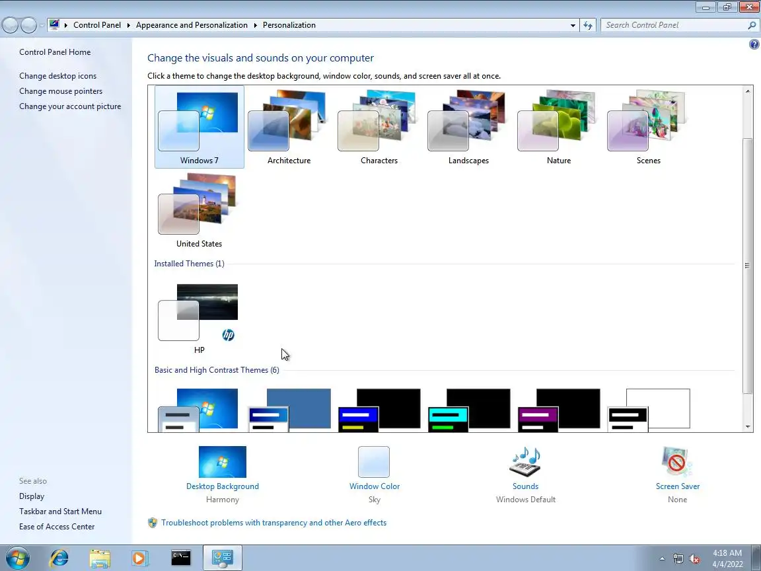The height and width of the screenshot is (571, 761).
Task: Open the Help question mark button
Action: click(754, 44)
